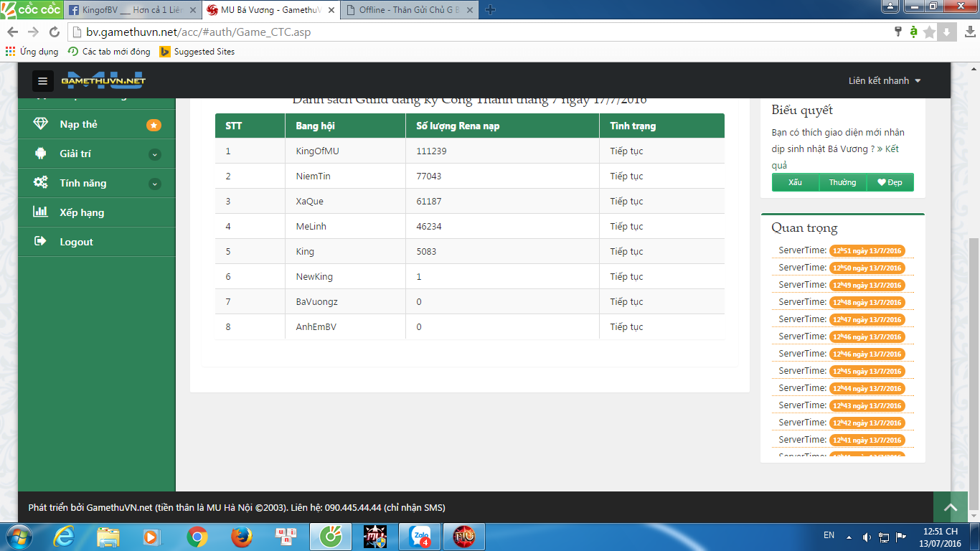This screenshot has height=551, width=980.
Task: Click the diamond icon beside Nạp thẻ
Action: (x=41, y=124)
